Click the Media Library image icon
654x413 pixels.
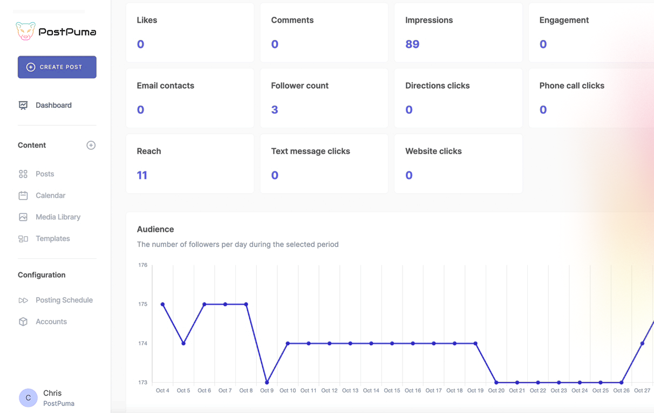[x=23, y=217]
